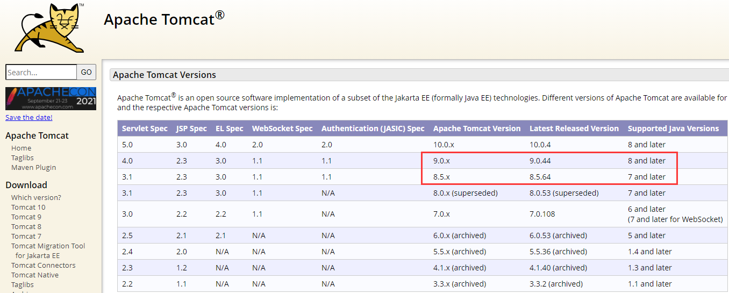Image resolution: width=729 pixels, height=293 pixels.
Task: Click the 'Apache Tomcat' sidebar heading
Action: click(x=37, y=135)
